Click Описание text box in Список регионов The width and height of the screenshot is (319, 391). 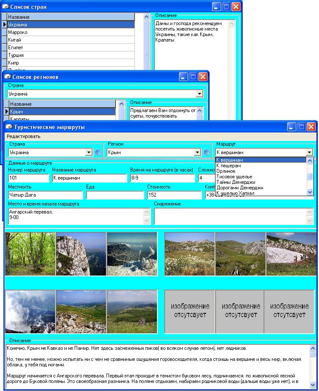coord(163,113)
